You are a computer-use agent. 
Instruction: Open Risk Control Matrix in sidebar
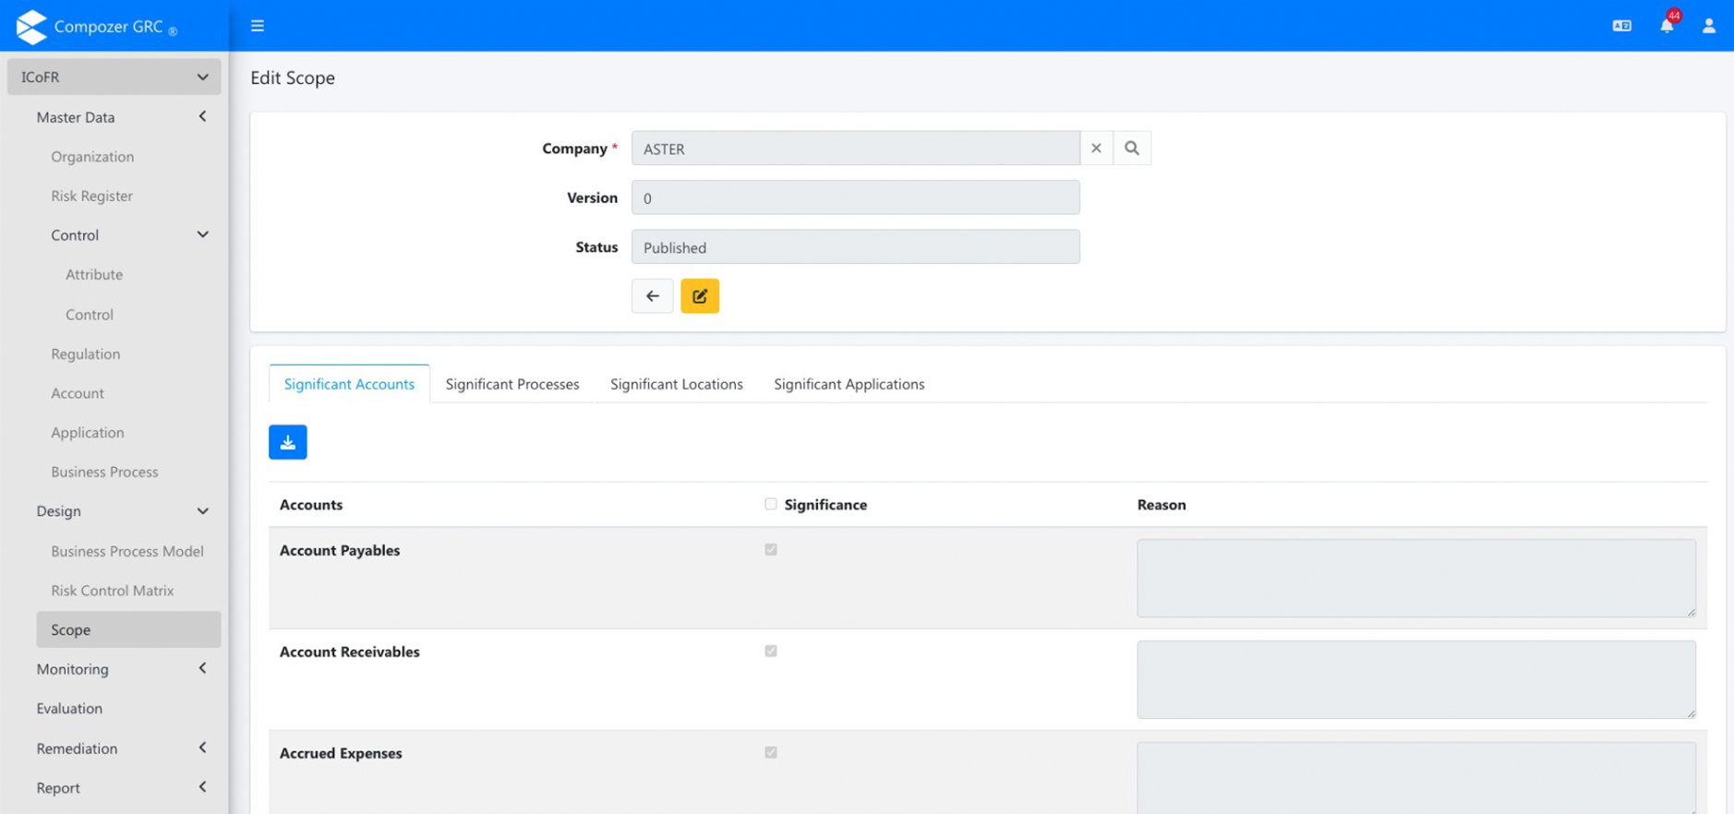pyautogui.click(x=113, y=591)
